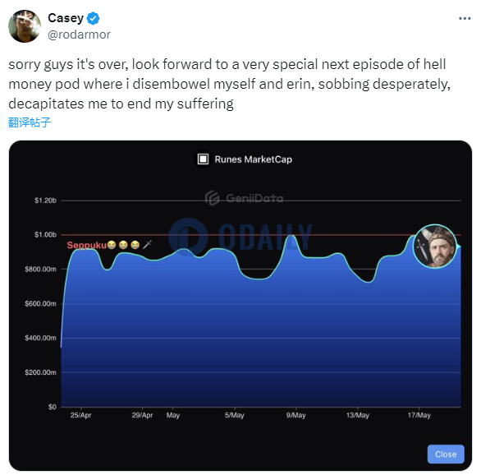Click the tweet text about hell money pod
Screen dimensions: 481x475
[229, 84]
